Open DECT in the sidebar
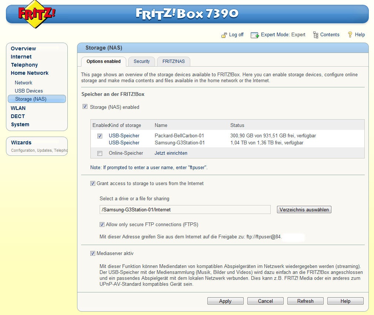 pyautogui.click(x=18, y=116)
